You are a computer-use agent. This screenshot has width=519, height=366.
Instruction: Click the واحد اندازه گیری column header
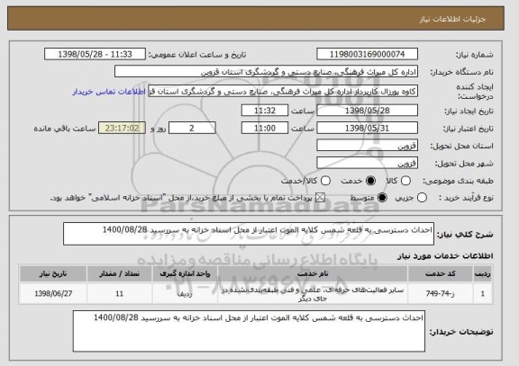(185, 274)
